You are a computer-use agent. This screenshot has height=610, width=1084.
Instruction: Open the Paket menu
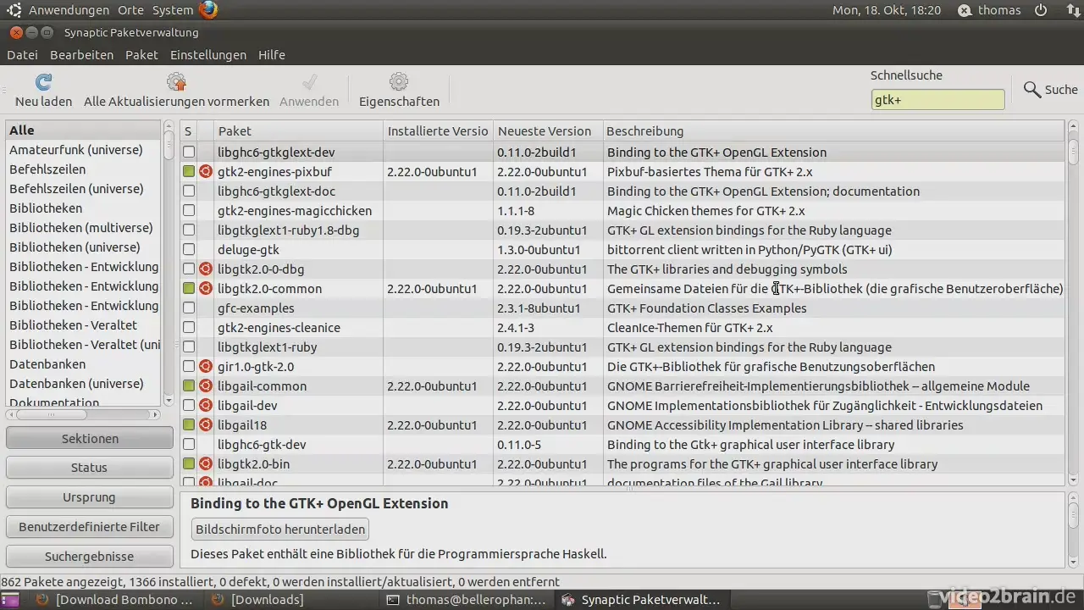point(141,55)
